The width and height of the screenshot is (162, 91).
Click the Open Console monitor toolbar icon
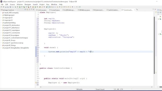(10, 7)
